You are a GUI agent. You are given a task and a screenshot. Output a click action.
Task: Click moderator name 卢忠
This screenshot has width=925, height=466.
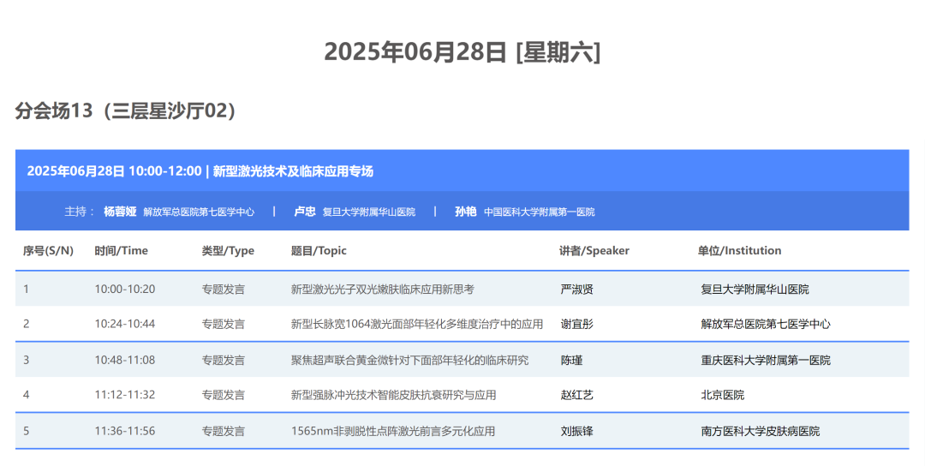point(304,212)
